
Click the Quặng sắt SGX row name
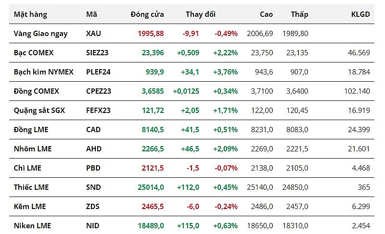[x=39, y=111]
